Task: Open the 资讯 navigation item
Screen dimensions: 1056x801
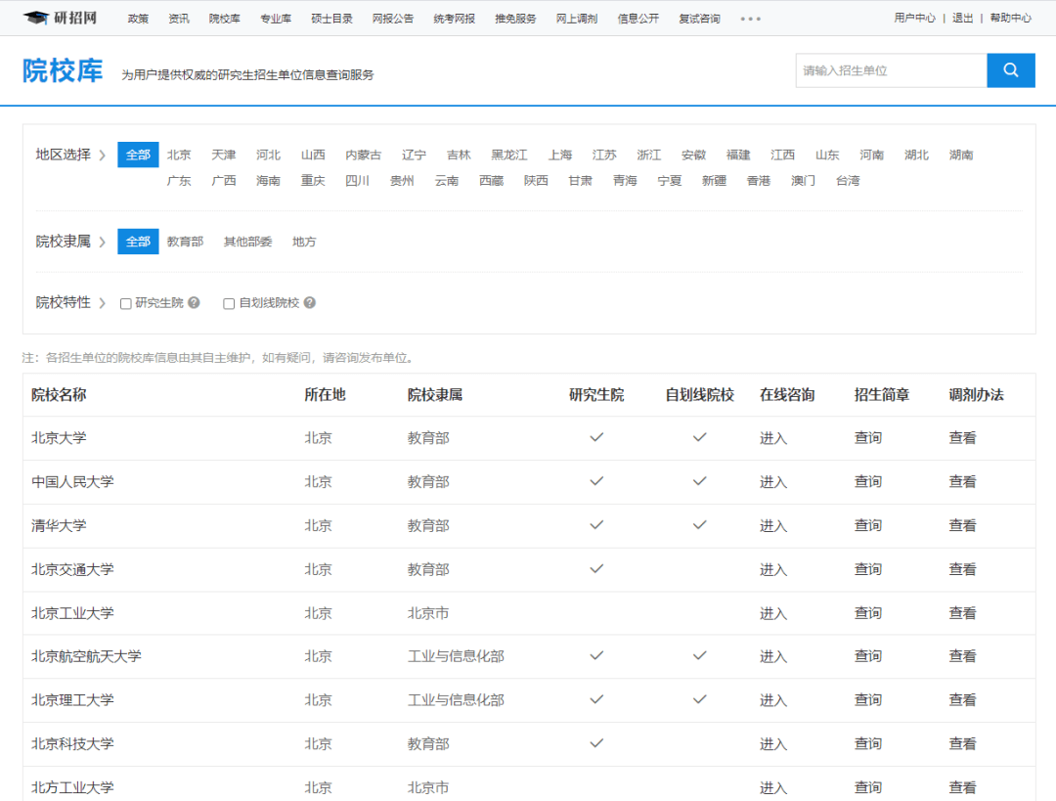Action: [179, 19]
